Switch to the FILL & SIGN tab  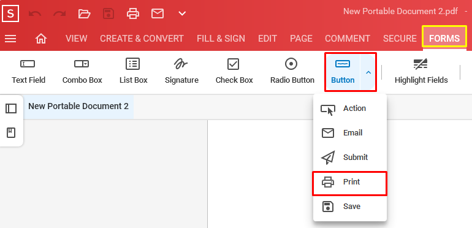(x=221, y=39)
